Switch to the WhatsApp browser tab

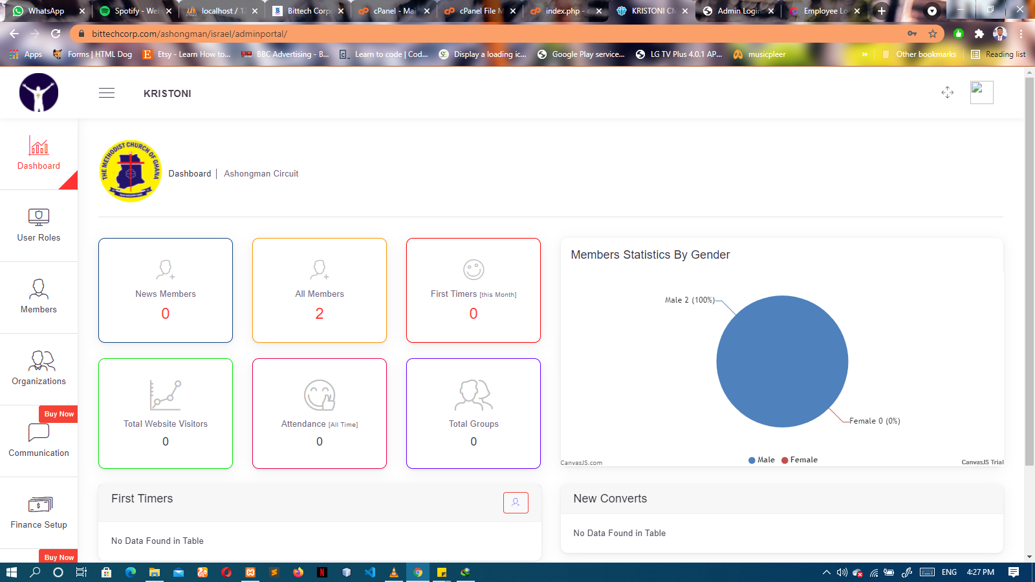click(45, 11)
